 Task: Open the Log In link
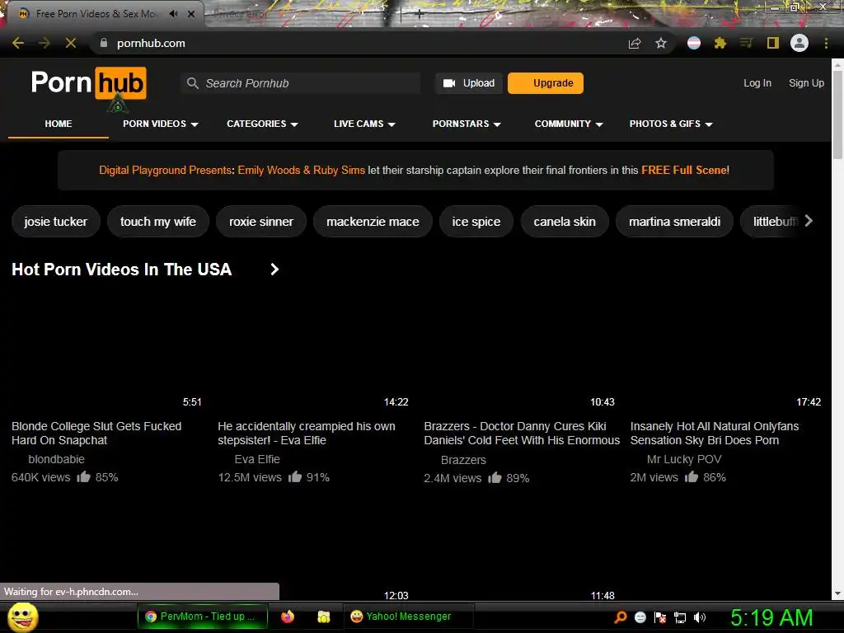757,83
